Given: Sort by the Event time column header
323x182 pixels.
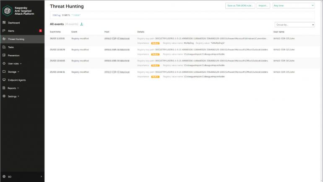Looking at the screenshot, I should click(x=55, y=32).
